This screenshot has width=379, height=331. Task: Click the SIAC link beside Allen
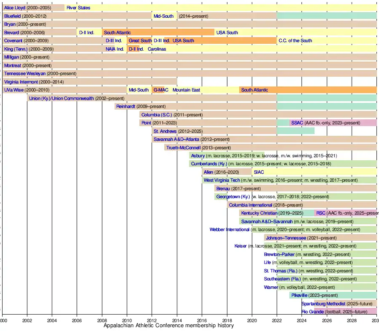pyautogui.click(x=259, y=172)
